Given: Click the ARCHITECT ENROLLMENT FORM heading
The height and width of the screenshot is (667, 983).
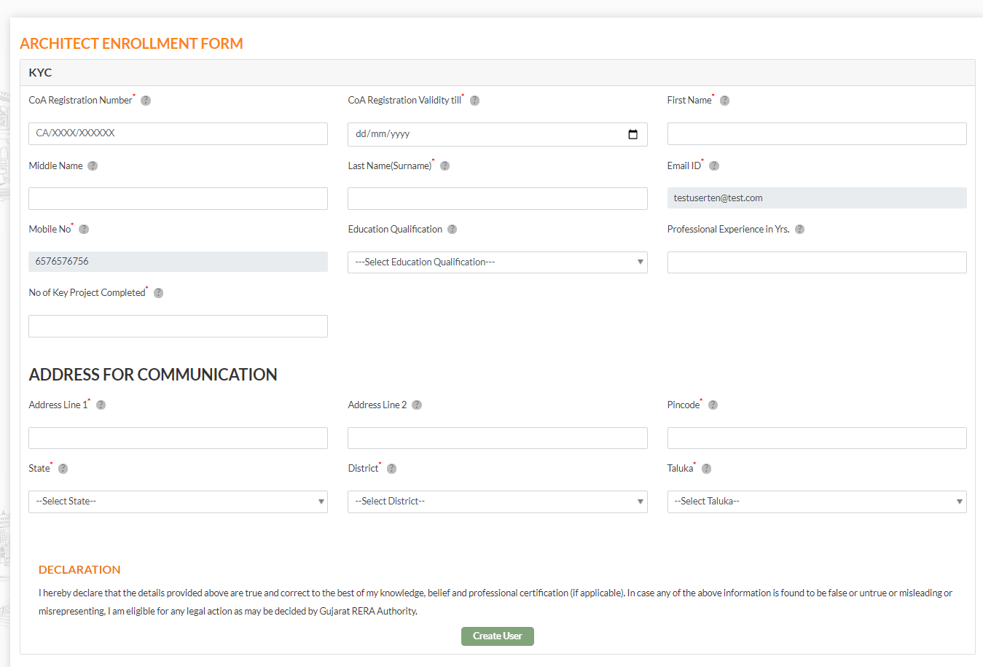Looking at the screenshot, I should tap(131, 44).
